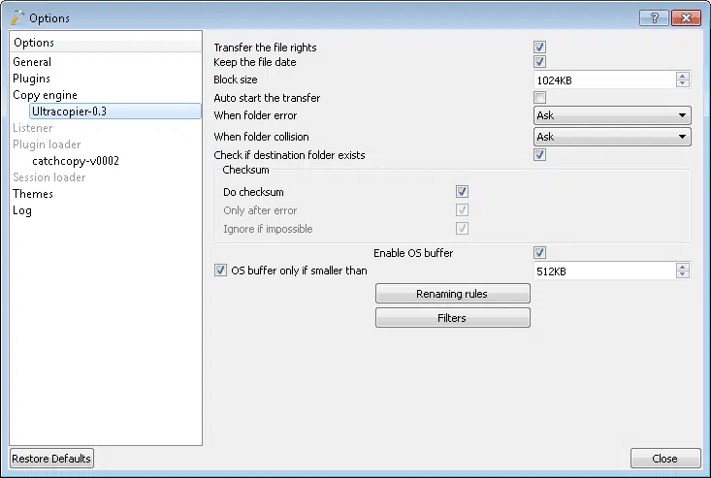
Task: Click the Close button at bottom
Action: pos(665,459)
